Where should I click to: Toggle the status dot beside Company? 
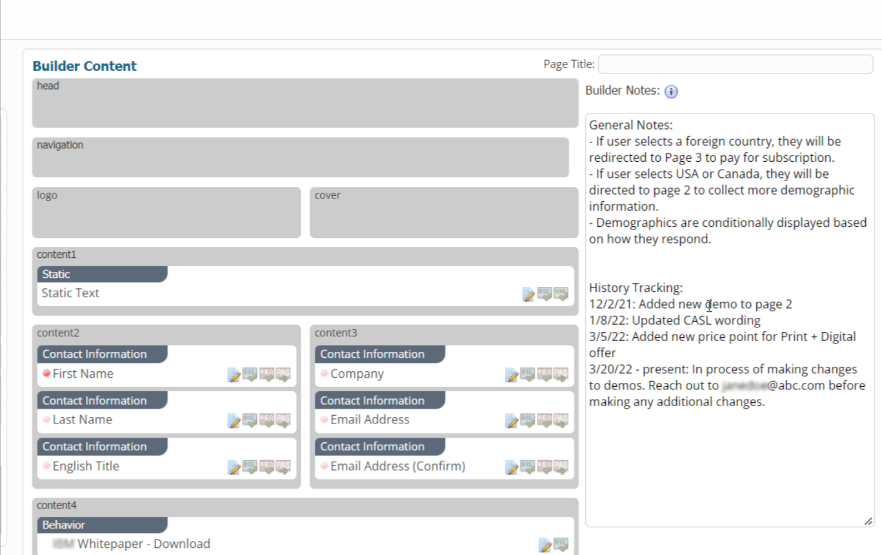coord(324,374)
